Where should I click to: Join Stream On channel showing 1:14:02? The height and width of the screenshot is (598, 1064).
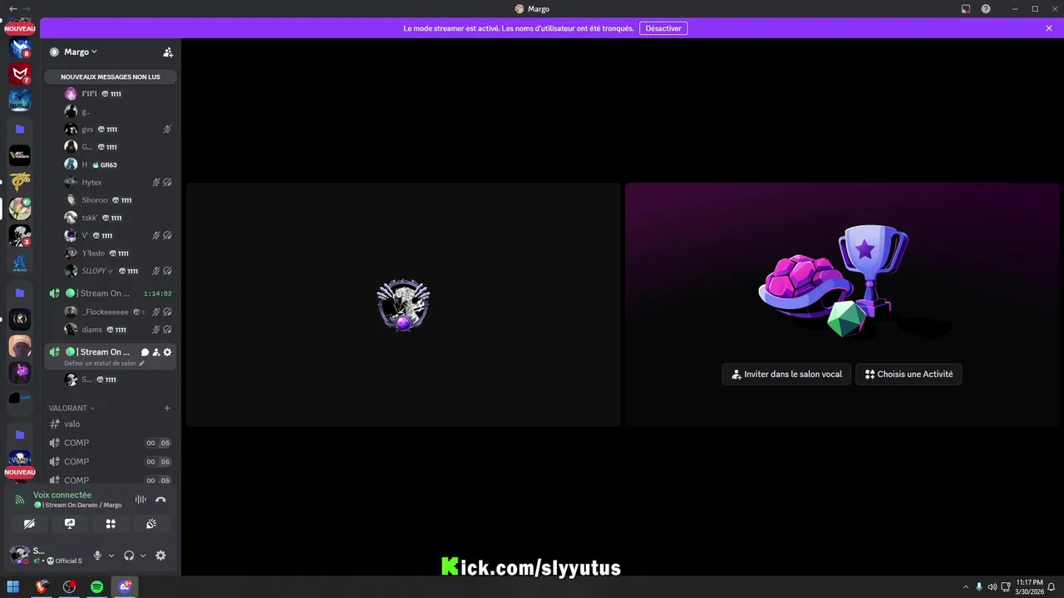point(111,293)
